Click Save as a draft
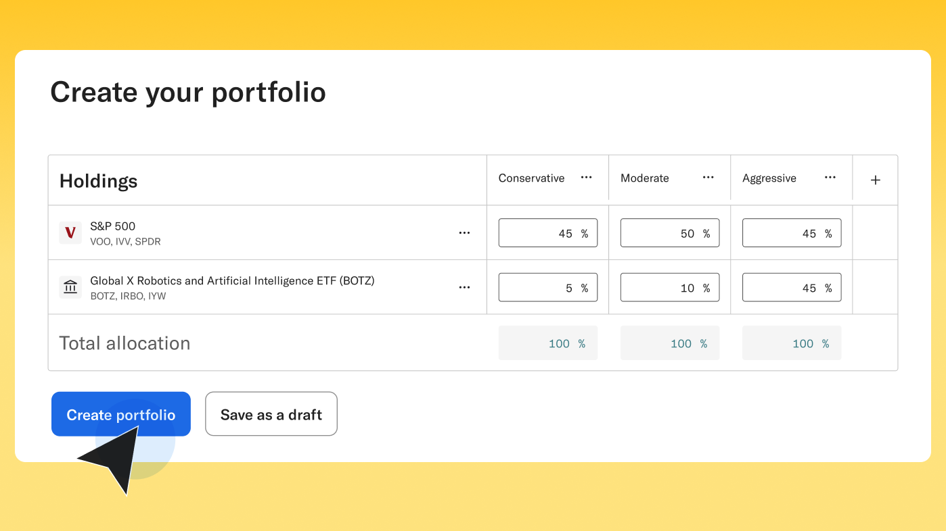The height and width of the screenshot is (531, 946). tap(271, 413)
